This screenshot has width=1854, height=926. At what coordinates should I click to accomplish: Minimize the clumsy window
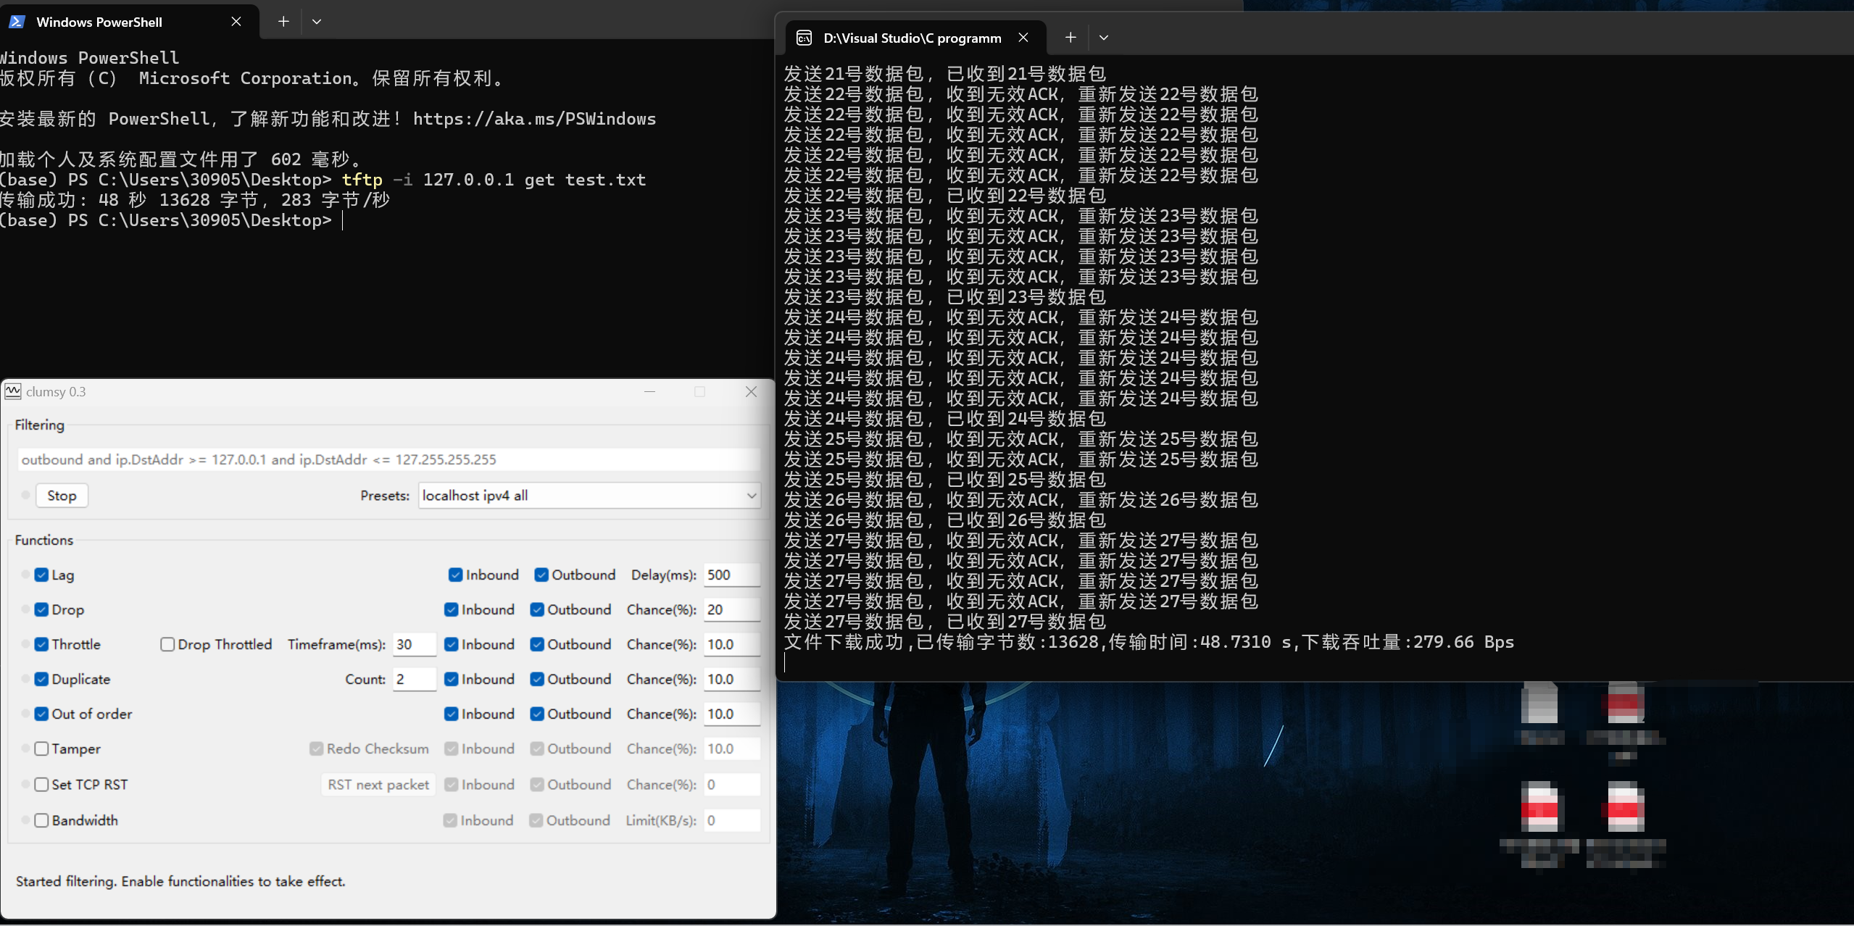649,391
